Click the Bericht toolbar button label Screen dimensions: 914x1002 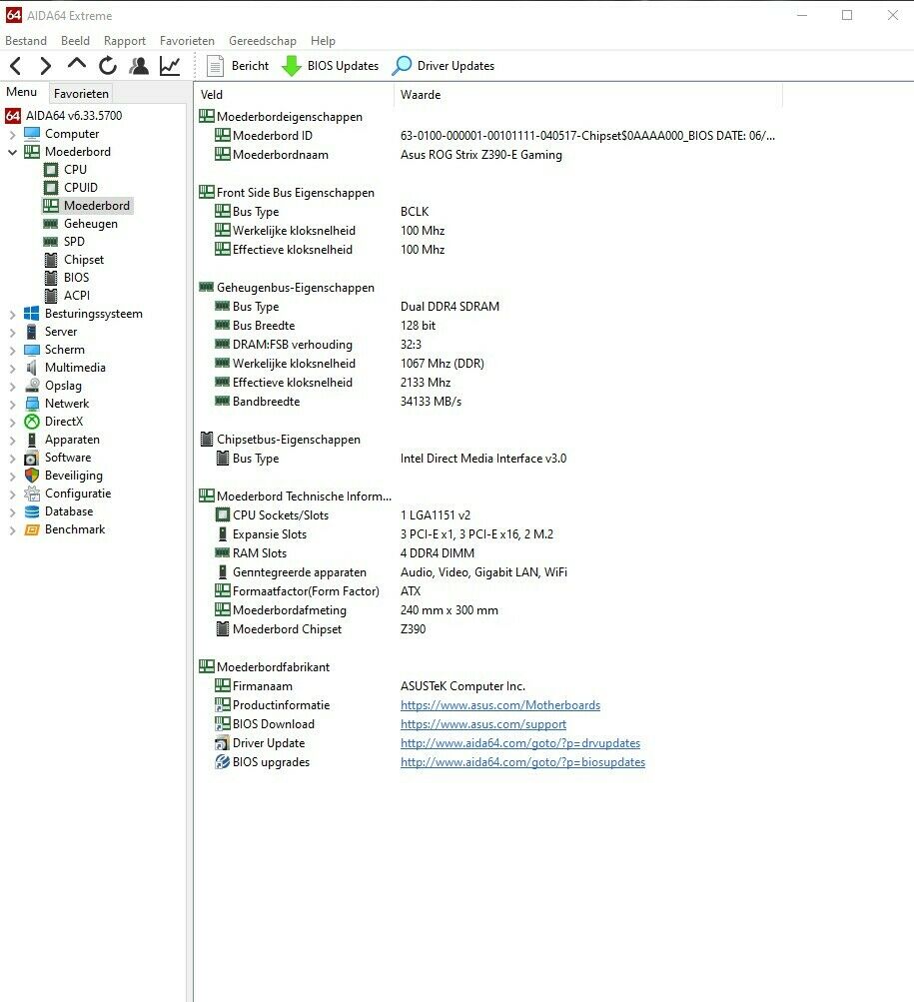(250, 66)
